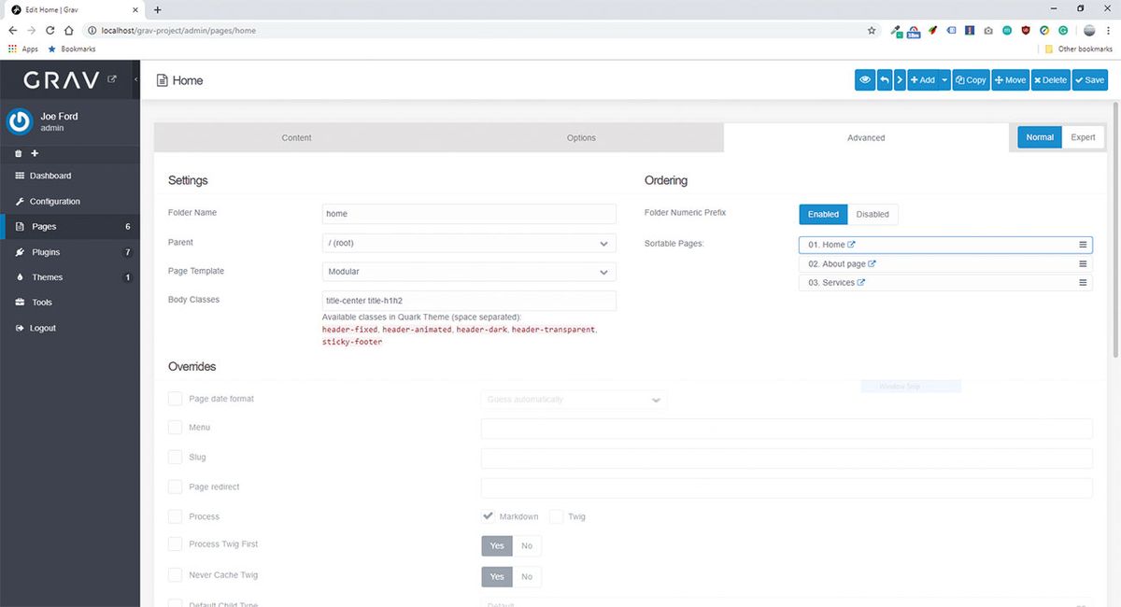Viewport: 1121px width, 607px height.
Task: Save the current page changes
Action: (1088, 79)
